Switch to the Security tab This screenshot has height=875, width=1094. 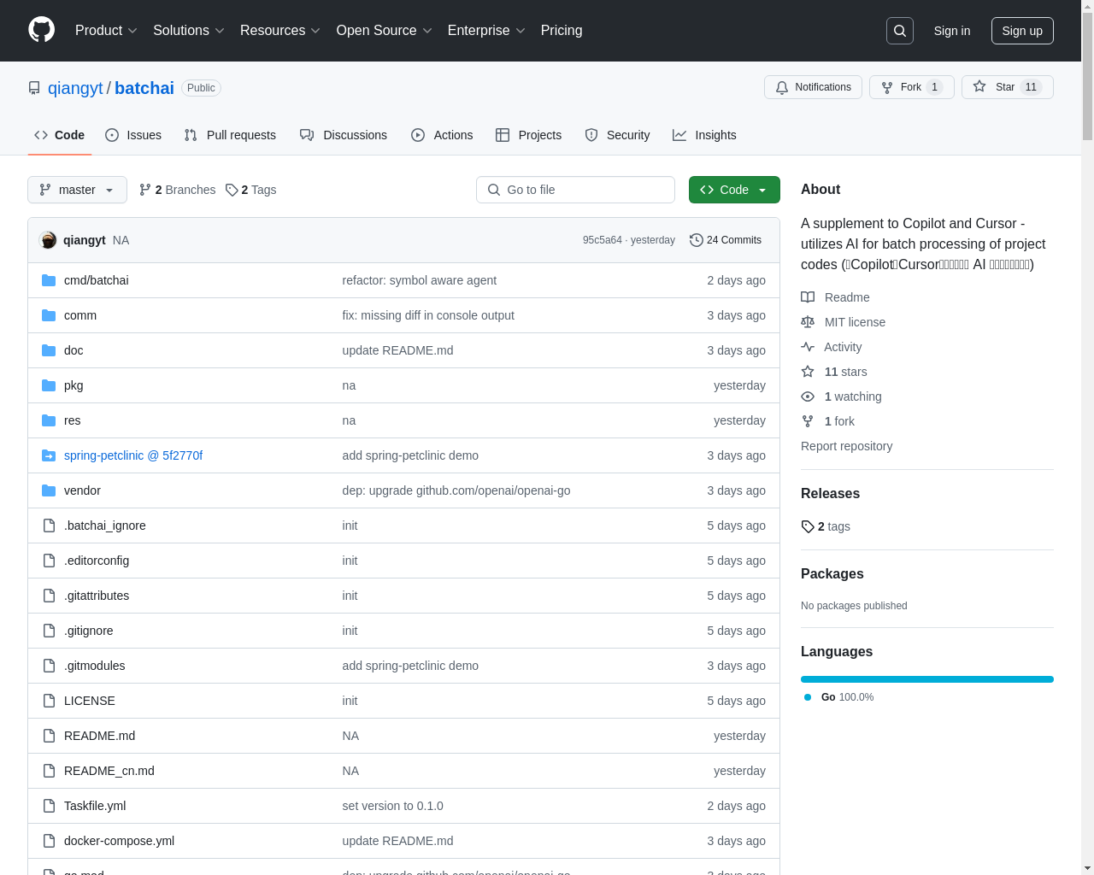tap(617, 135)
